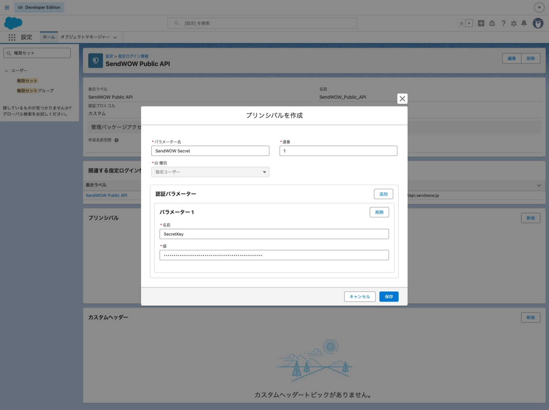The image size is (549, 410).
Task: Select 権限セット in the sidebar
Action: [x=27, y=81]
